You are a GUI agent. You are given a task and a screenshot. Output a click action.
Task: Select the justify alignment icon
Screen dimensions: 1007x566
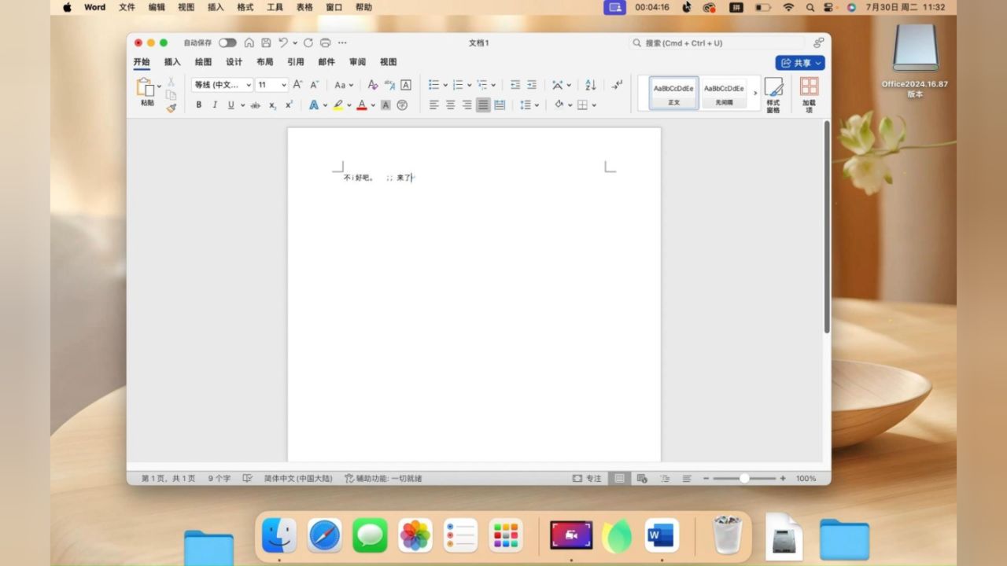pos(483,105)
